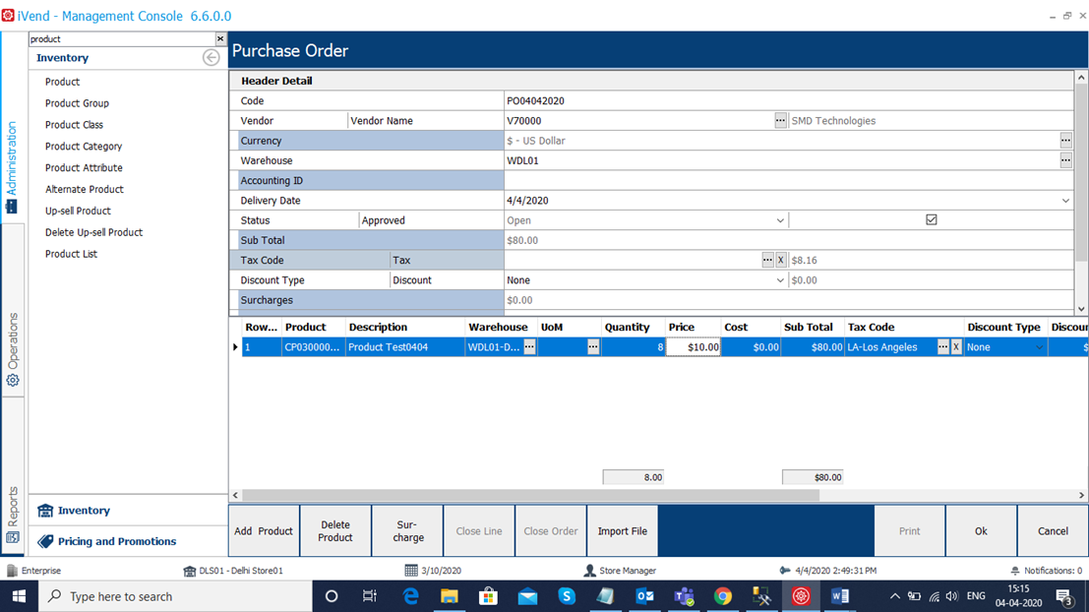The height and width of the screenshot is (612, 1089).
Task: Open header Tax Code lookup ellipsis
Action: [767, 260]
